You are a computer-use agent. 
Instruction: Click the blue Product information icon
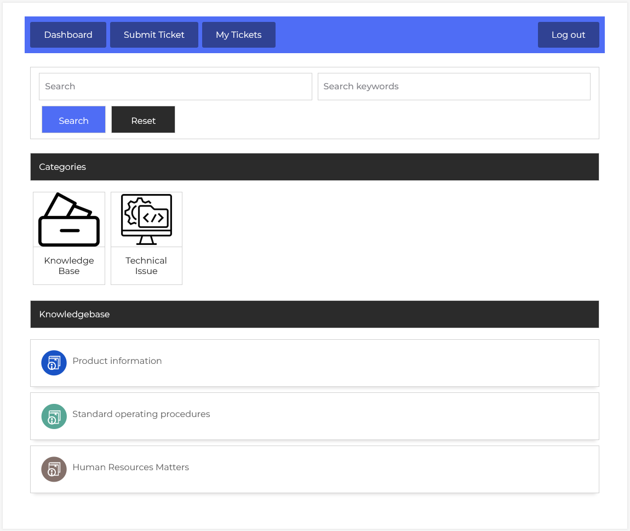coord(54,363)
